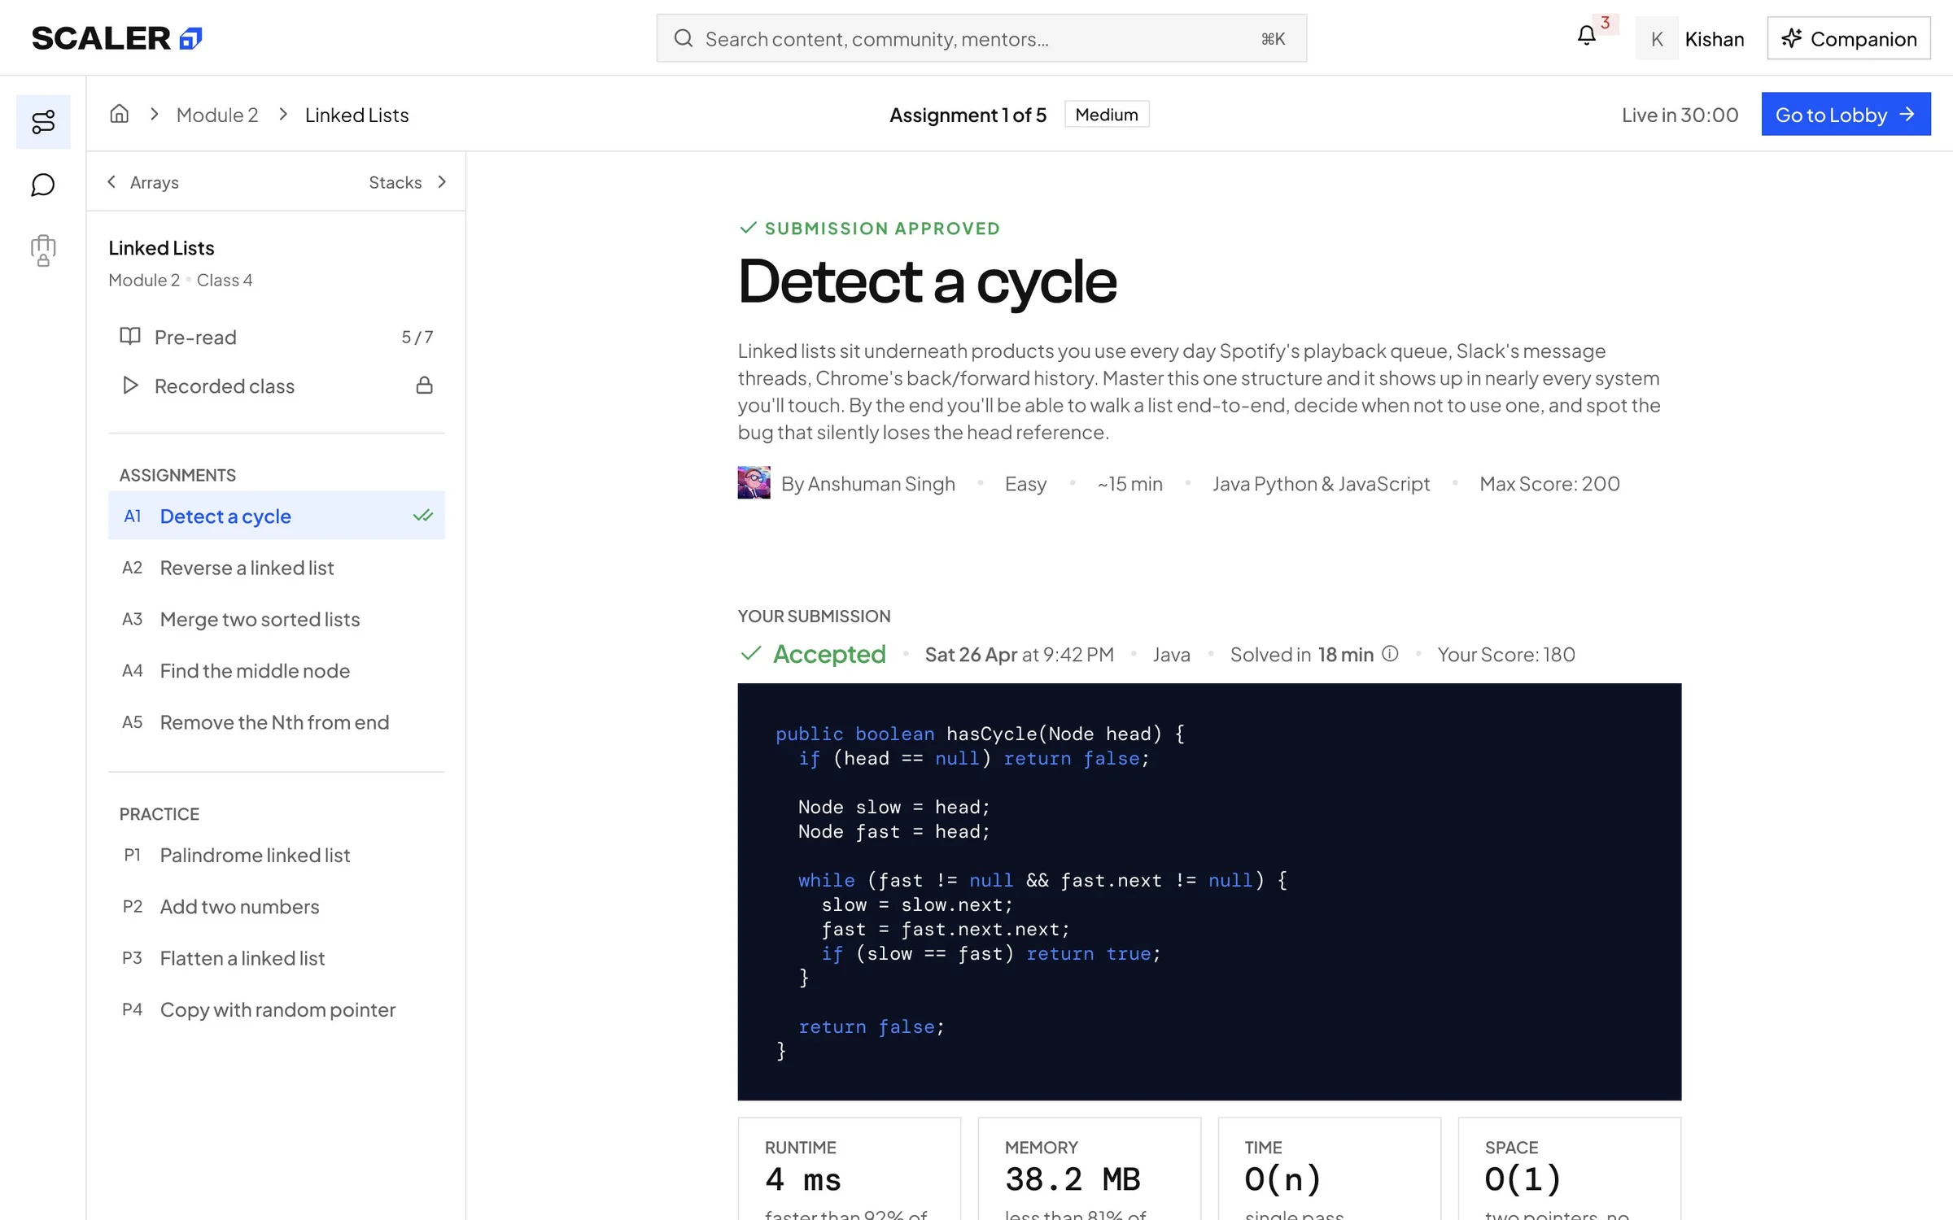Focus the search content field

tap(981, 38)
